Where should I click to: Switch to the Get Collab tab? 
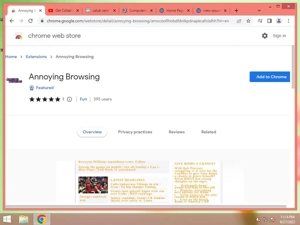tap(63, 11)
